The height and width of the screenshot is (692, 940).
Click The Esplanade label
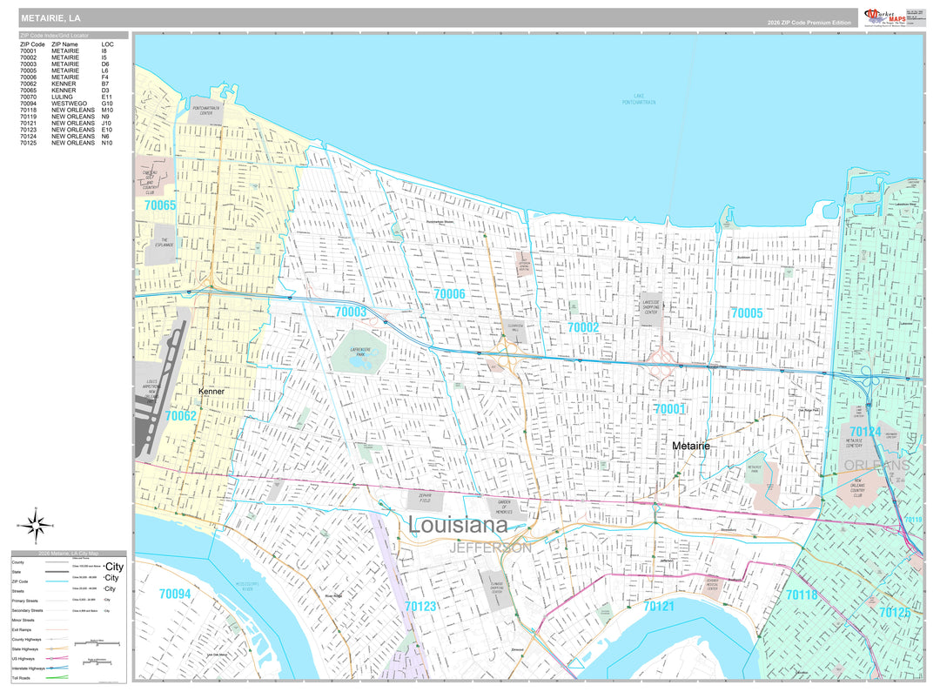164,243
